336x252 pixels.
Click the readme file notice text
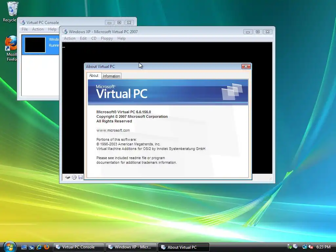pyautogui.click(x=136, y=160)
